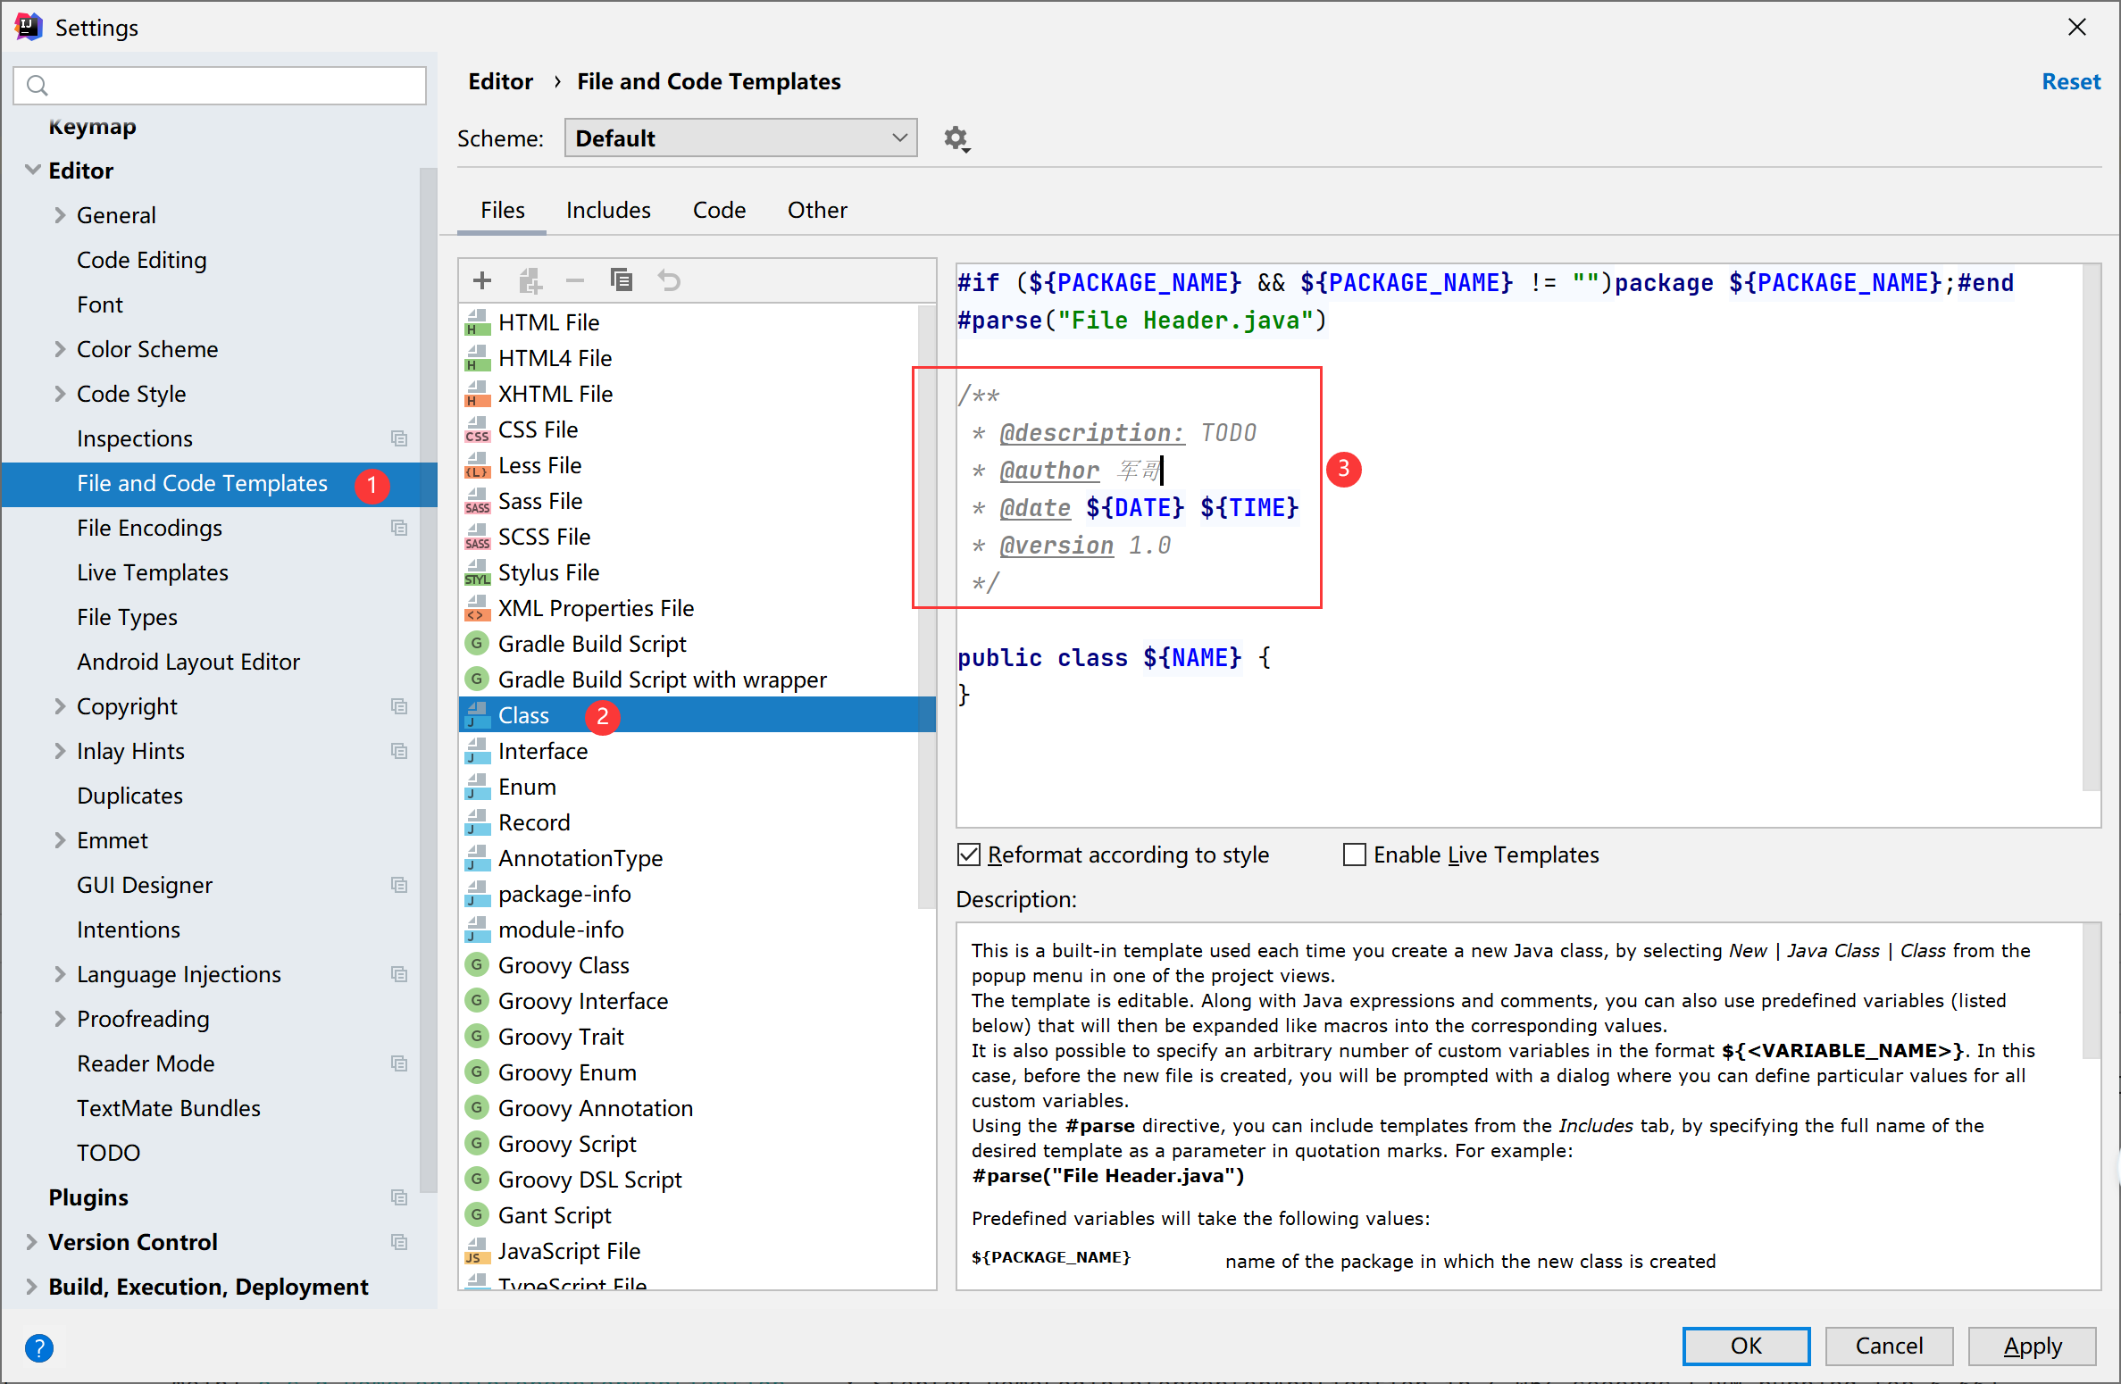Open the scheme gear actions icon

(956, 138)
